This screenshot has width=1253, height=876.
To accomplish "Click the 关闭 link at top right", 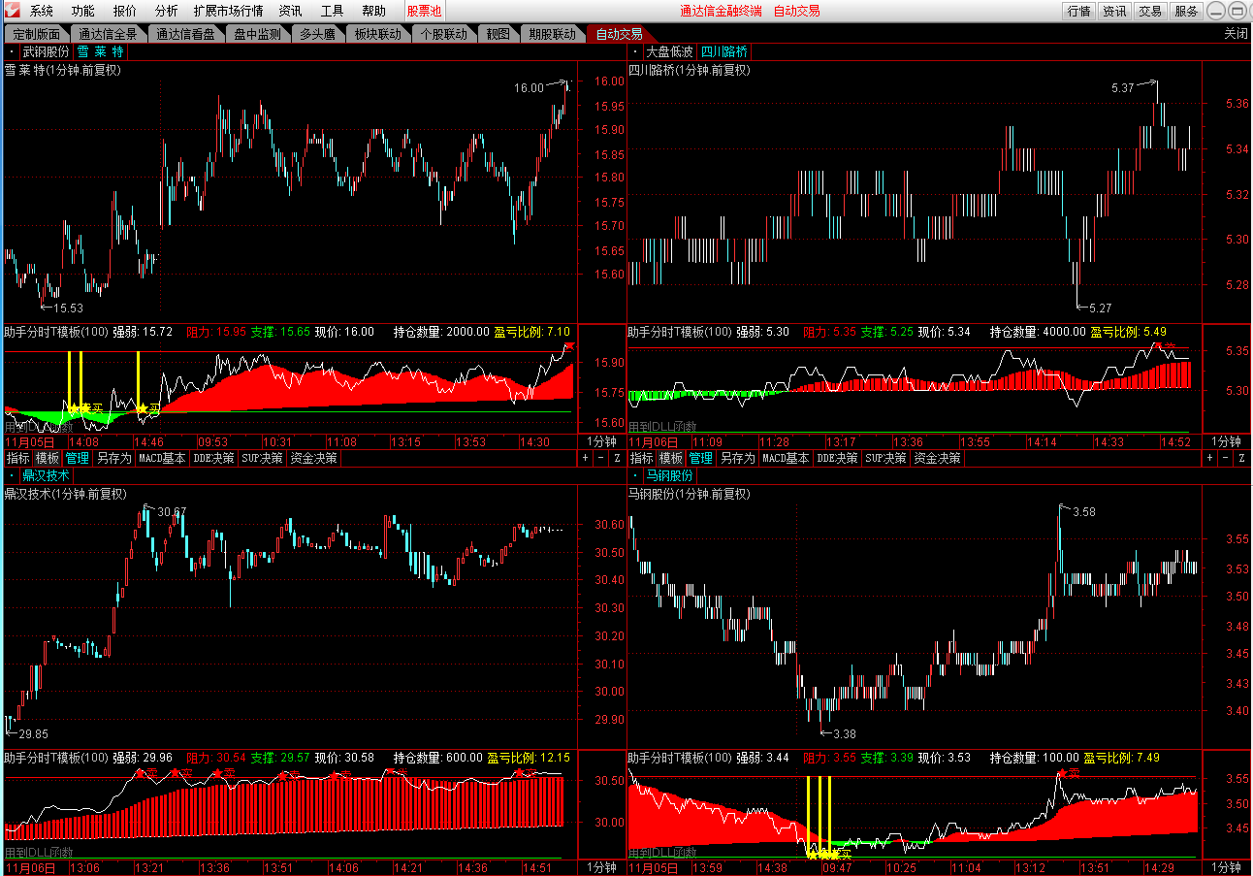I will click(x=1236, y=34).
